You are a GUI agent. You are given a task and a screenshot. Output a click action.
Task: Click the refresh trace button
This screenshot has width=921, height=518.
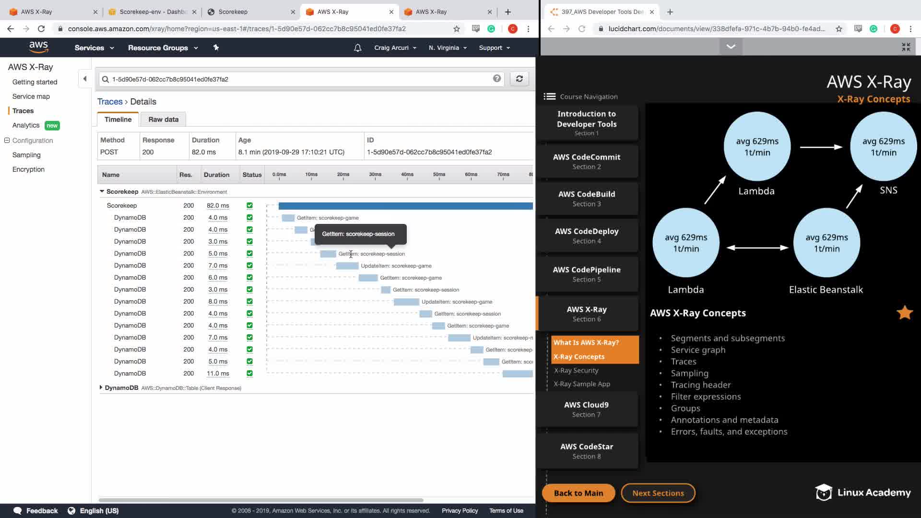click(x=519, y=79)
